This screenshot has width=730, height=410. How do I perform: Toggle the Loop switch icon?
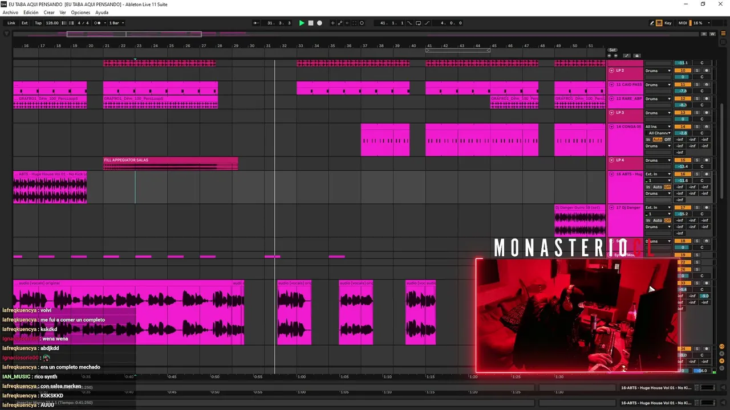(x=419, y=23)
